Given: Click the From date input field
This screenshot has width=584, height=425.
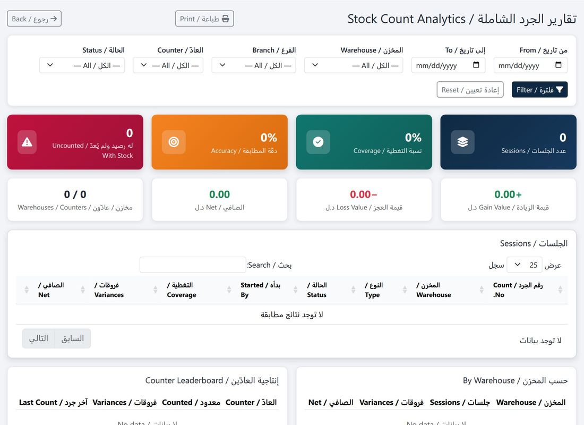Looking at the screenshot, I should click(x=530, y=65).
